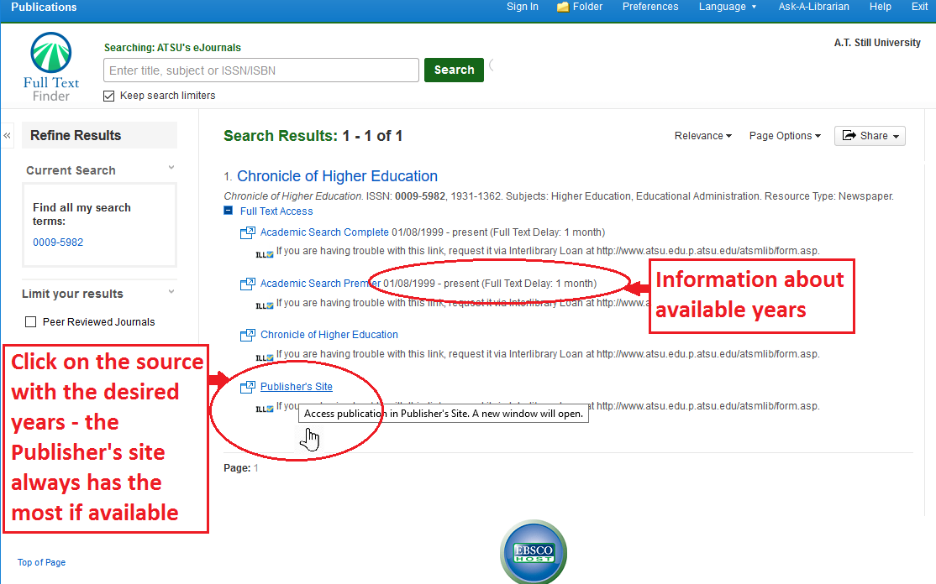Click the green Search button
Viewport: 936px width, 584px height.
[x=454, y=70]
